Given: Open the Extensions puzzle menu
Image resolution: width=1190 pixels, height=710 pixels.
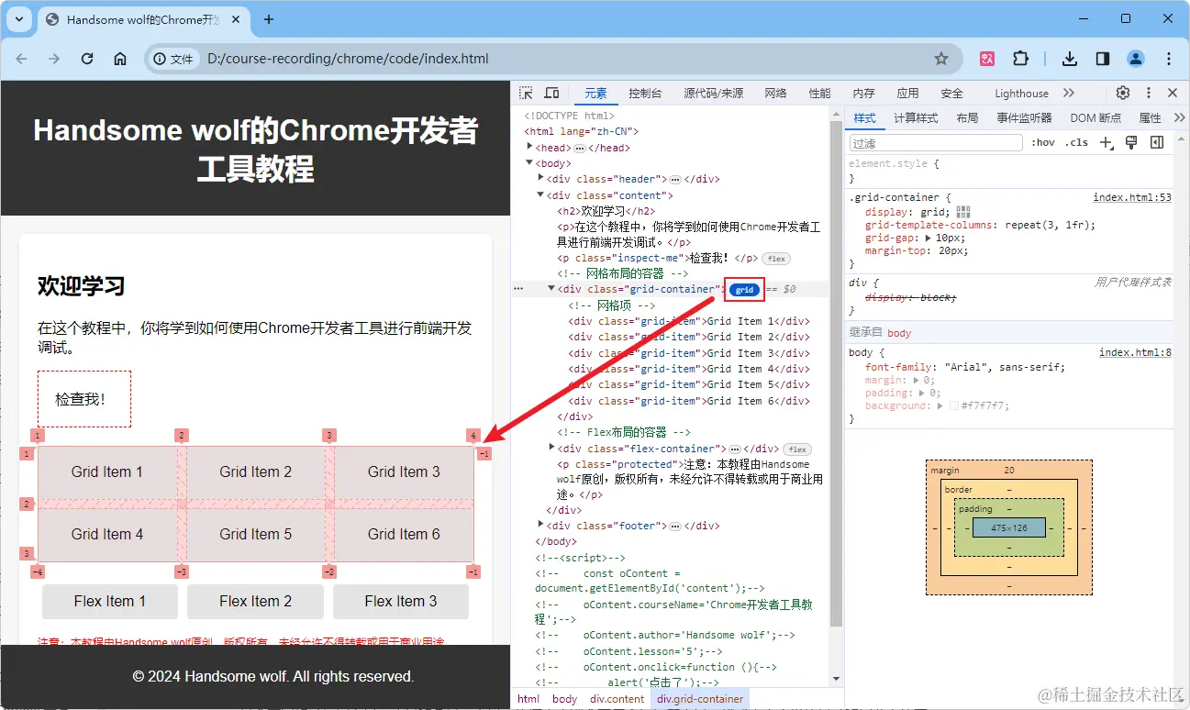Looking at the screenshot, I should pyautogui.click(x=1020, y=59).
